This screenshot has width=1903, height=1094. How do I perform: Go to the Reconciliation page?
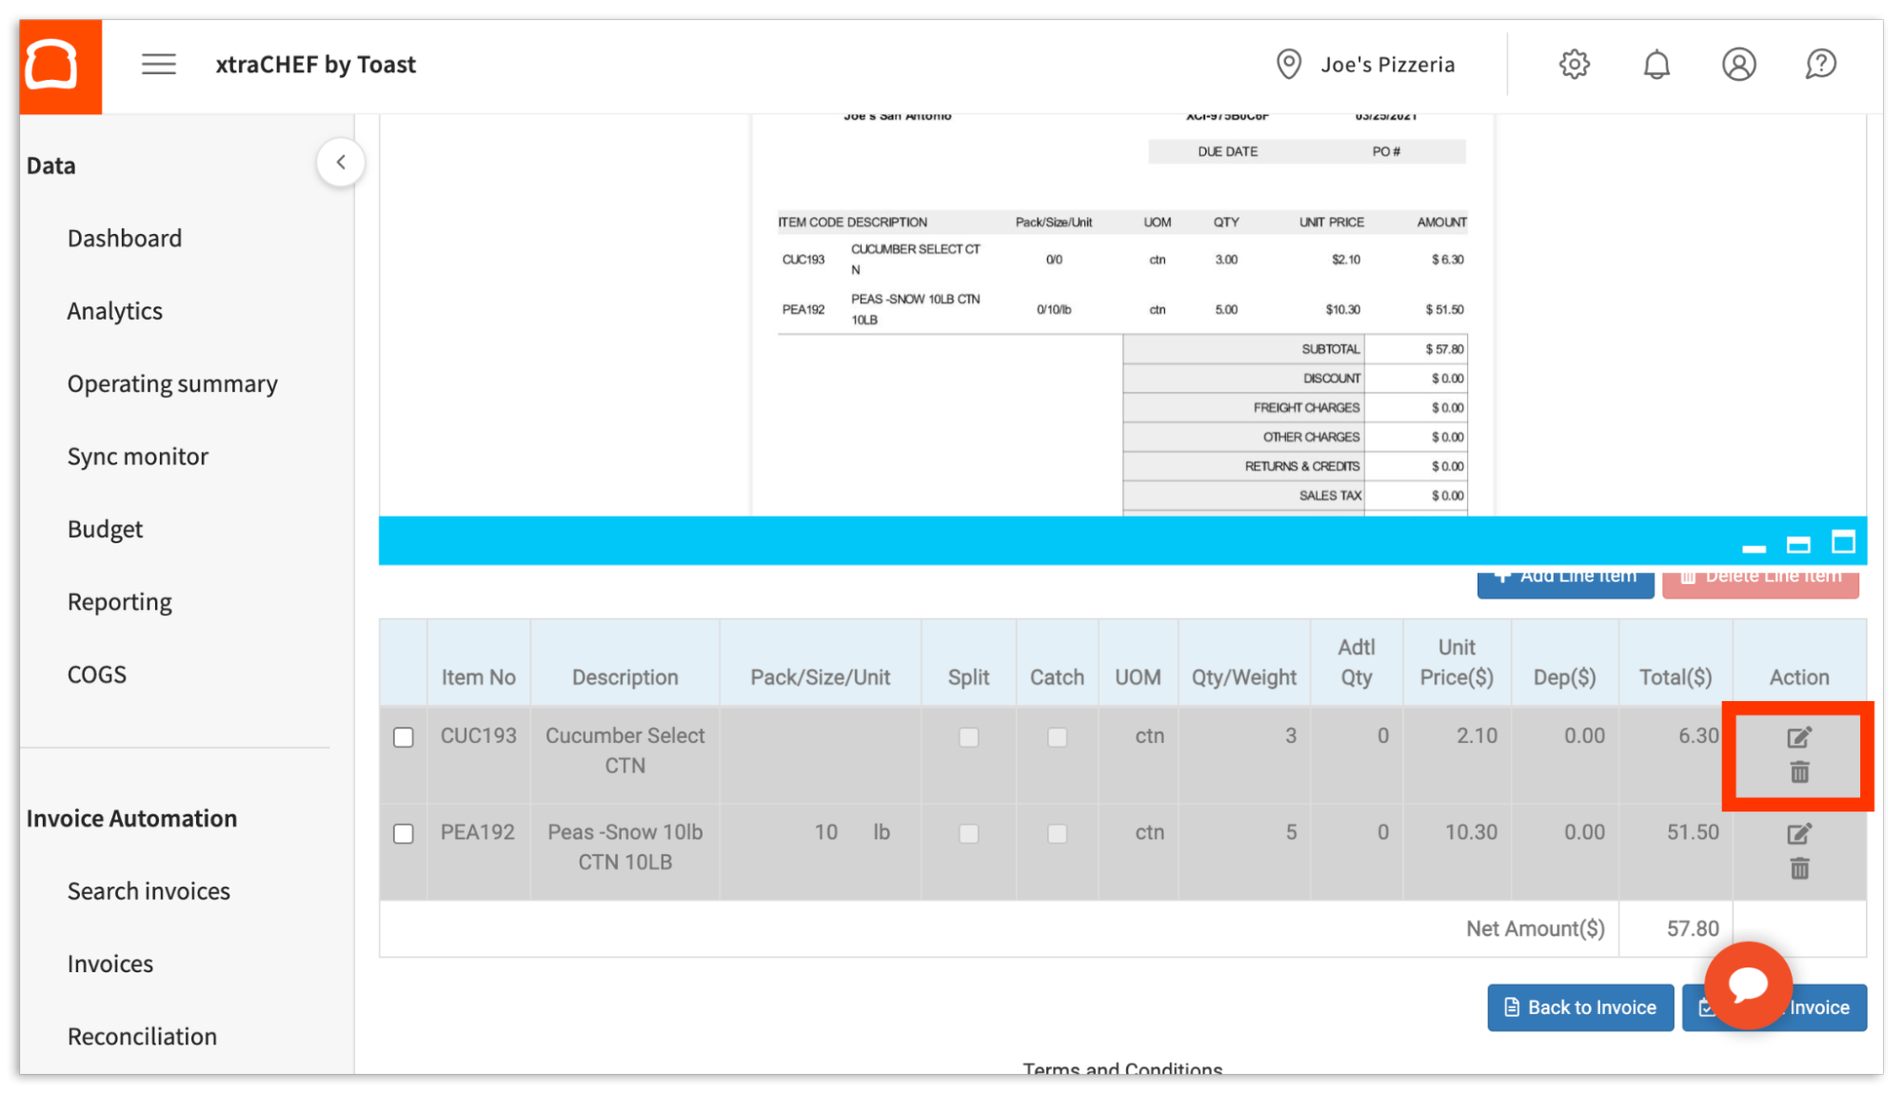pos(142,1036)
